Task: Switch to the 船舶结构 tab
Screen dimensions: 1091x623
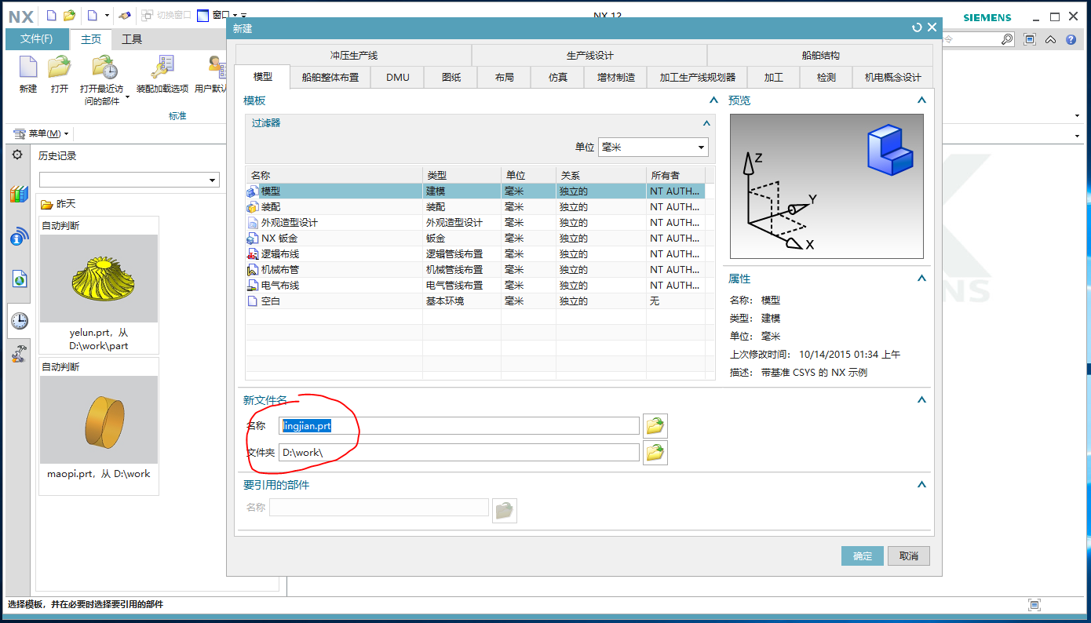Action: click(821, 56)
